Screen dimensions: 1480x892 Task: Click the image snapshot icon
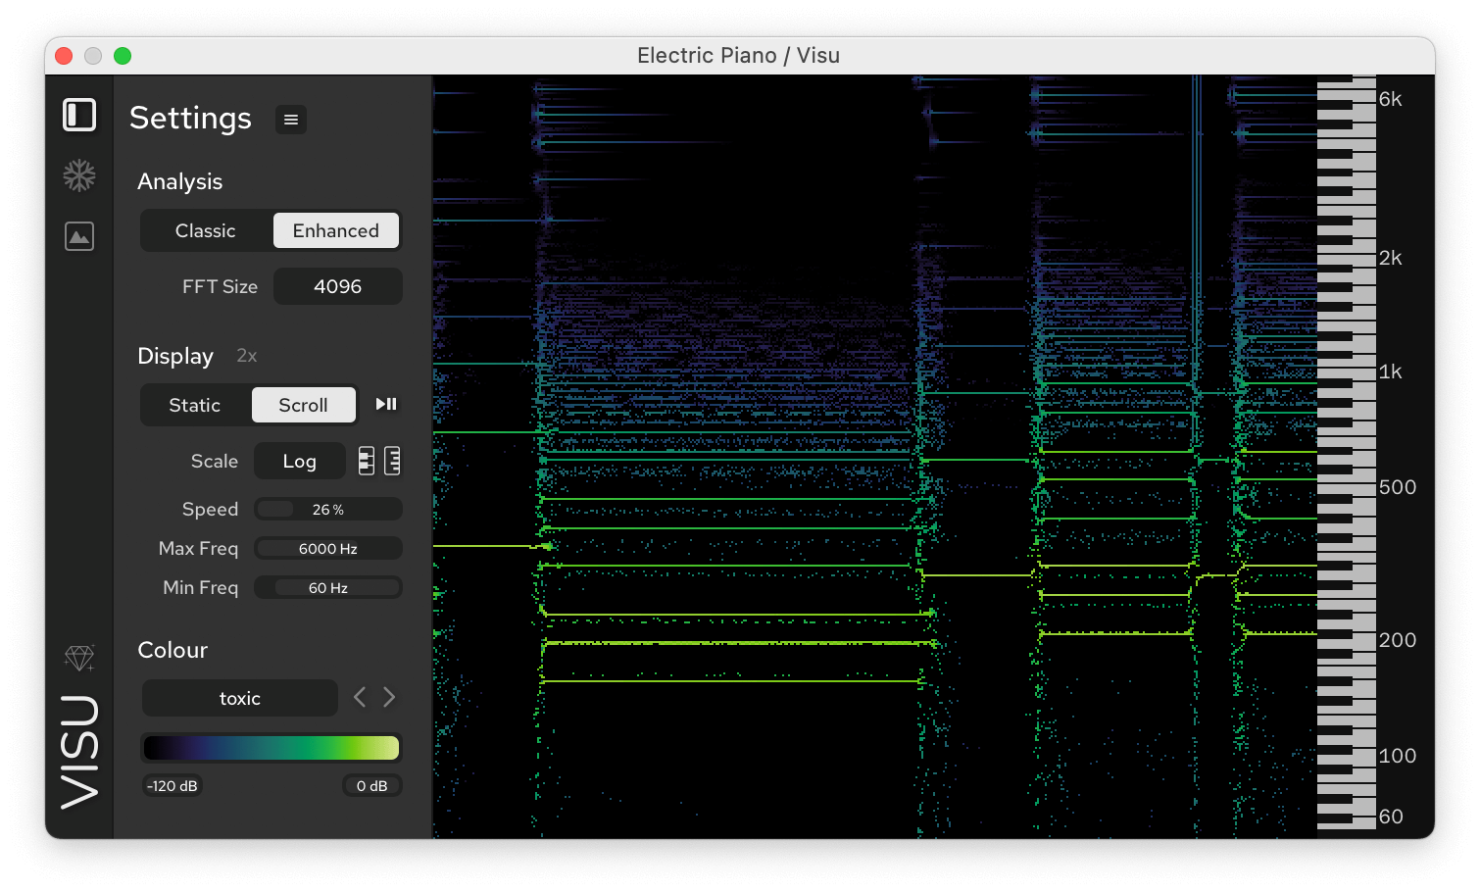click(79, 236)
